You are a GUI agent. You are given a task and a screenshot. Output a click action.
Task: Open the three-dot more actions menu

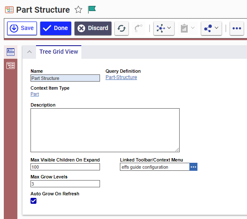pyautogui.click(x=236, y=28)
